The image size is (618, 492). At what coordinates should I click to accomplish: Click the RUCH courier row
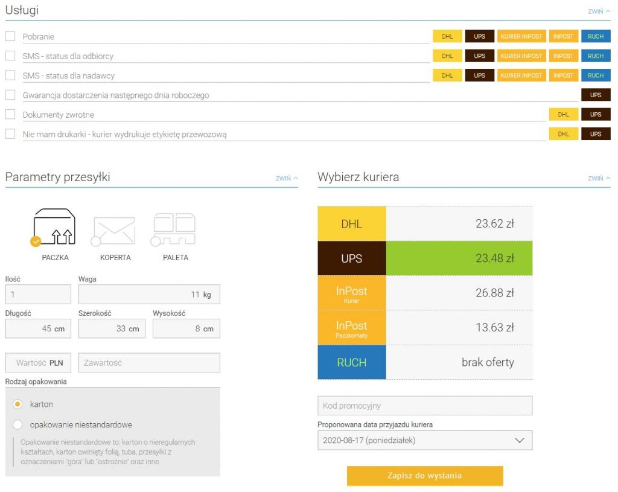coord(425,362)
